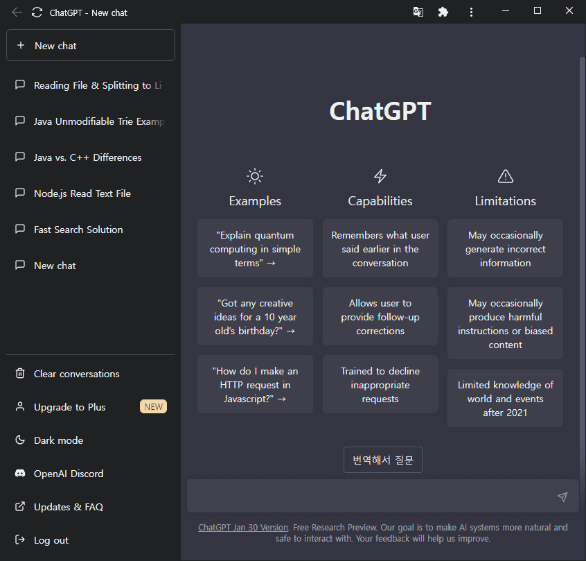The height and width of the screenshot is (561, 586).
Task: Click chat bubble icon beside Fast Search Solution
Action: (x=20, y=229)
